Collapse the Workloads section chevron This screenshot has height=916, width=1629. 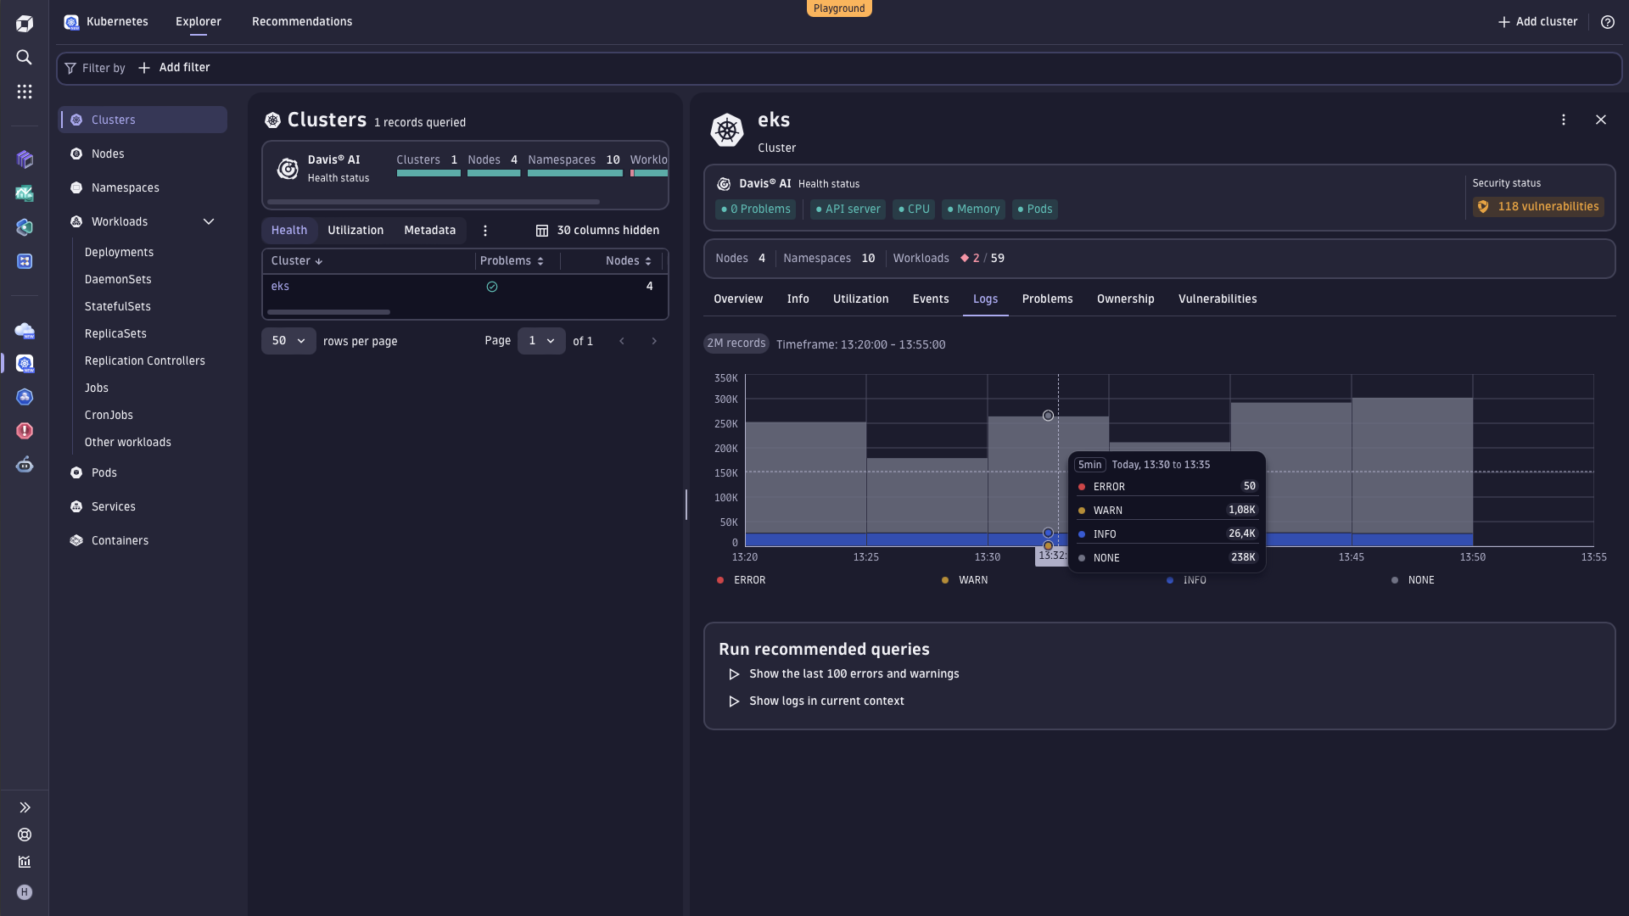pyautogui.click(x=209, y=221)
